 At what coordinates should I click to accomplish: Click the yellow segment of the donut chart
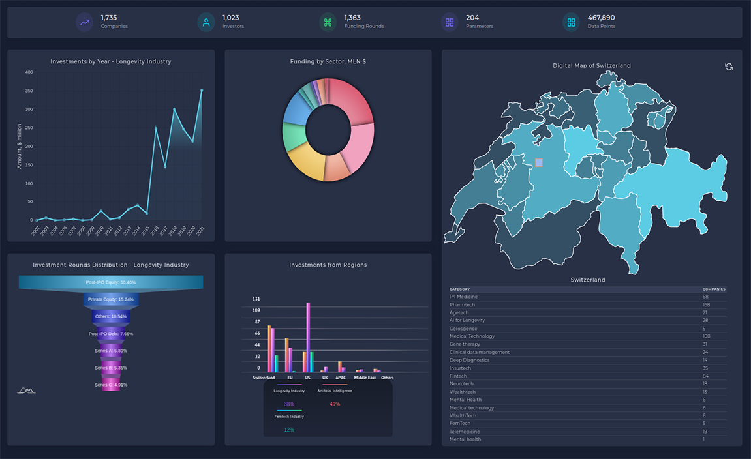pos(307,164)
